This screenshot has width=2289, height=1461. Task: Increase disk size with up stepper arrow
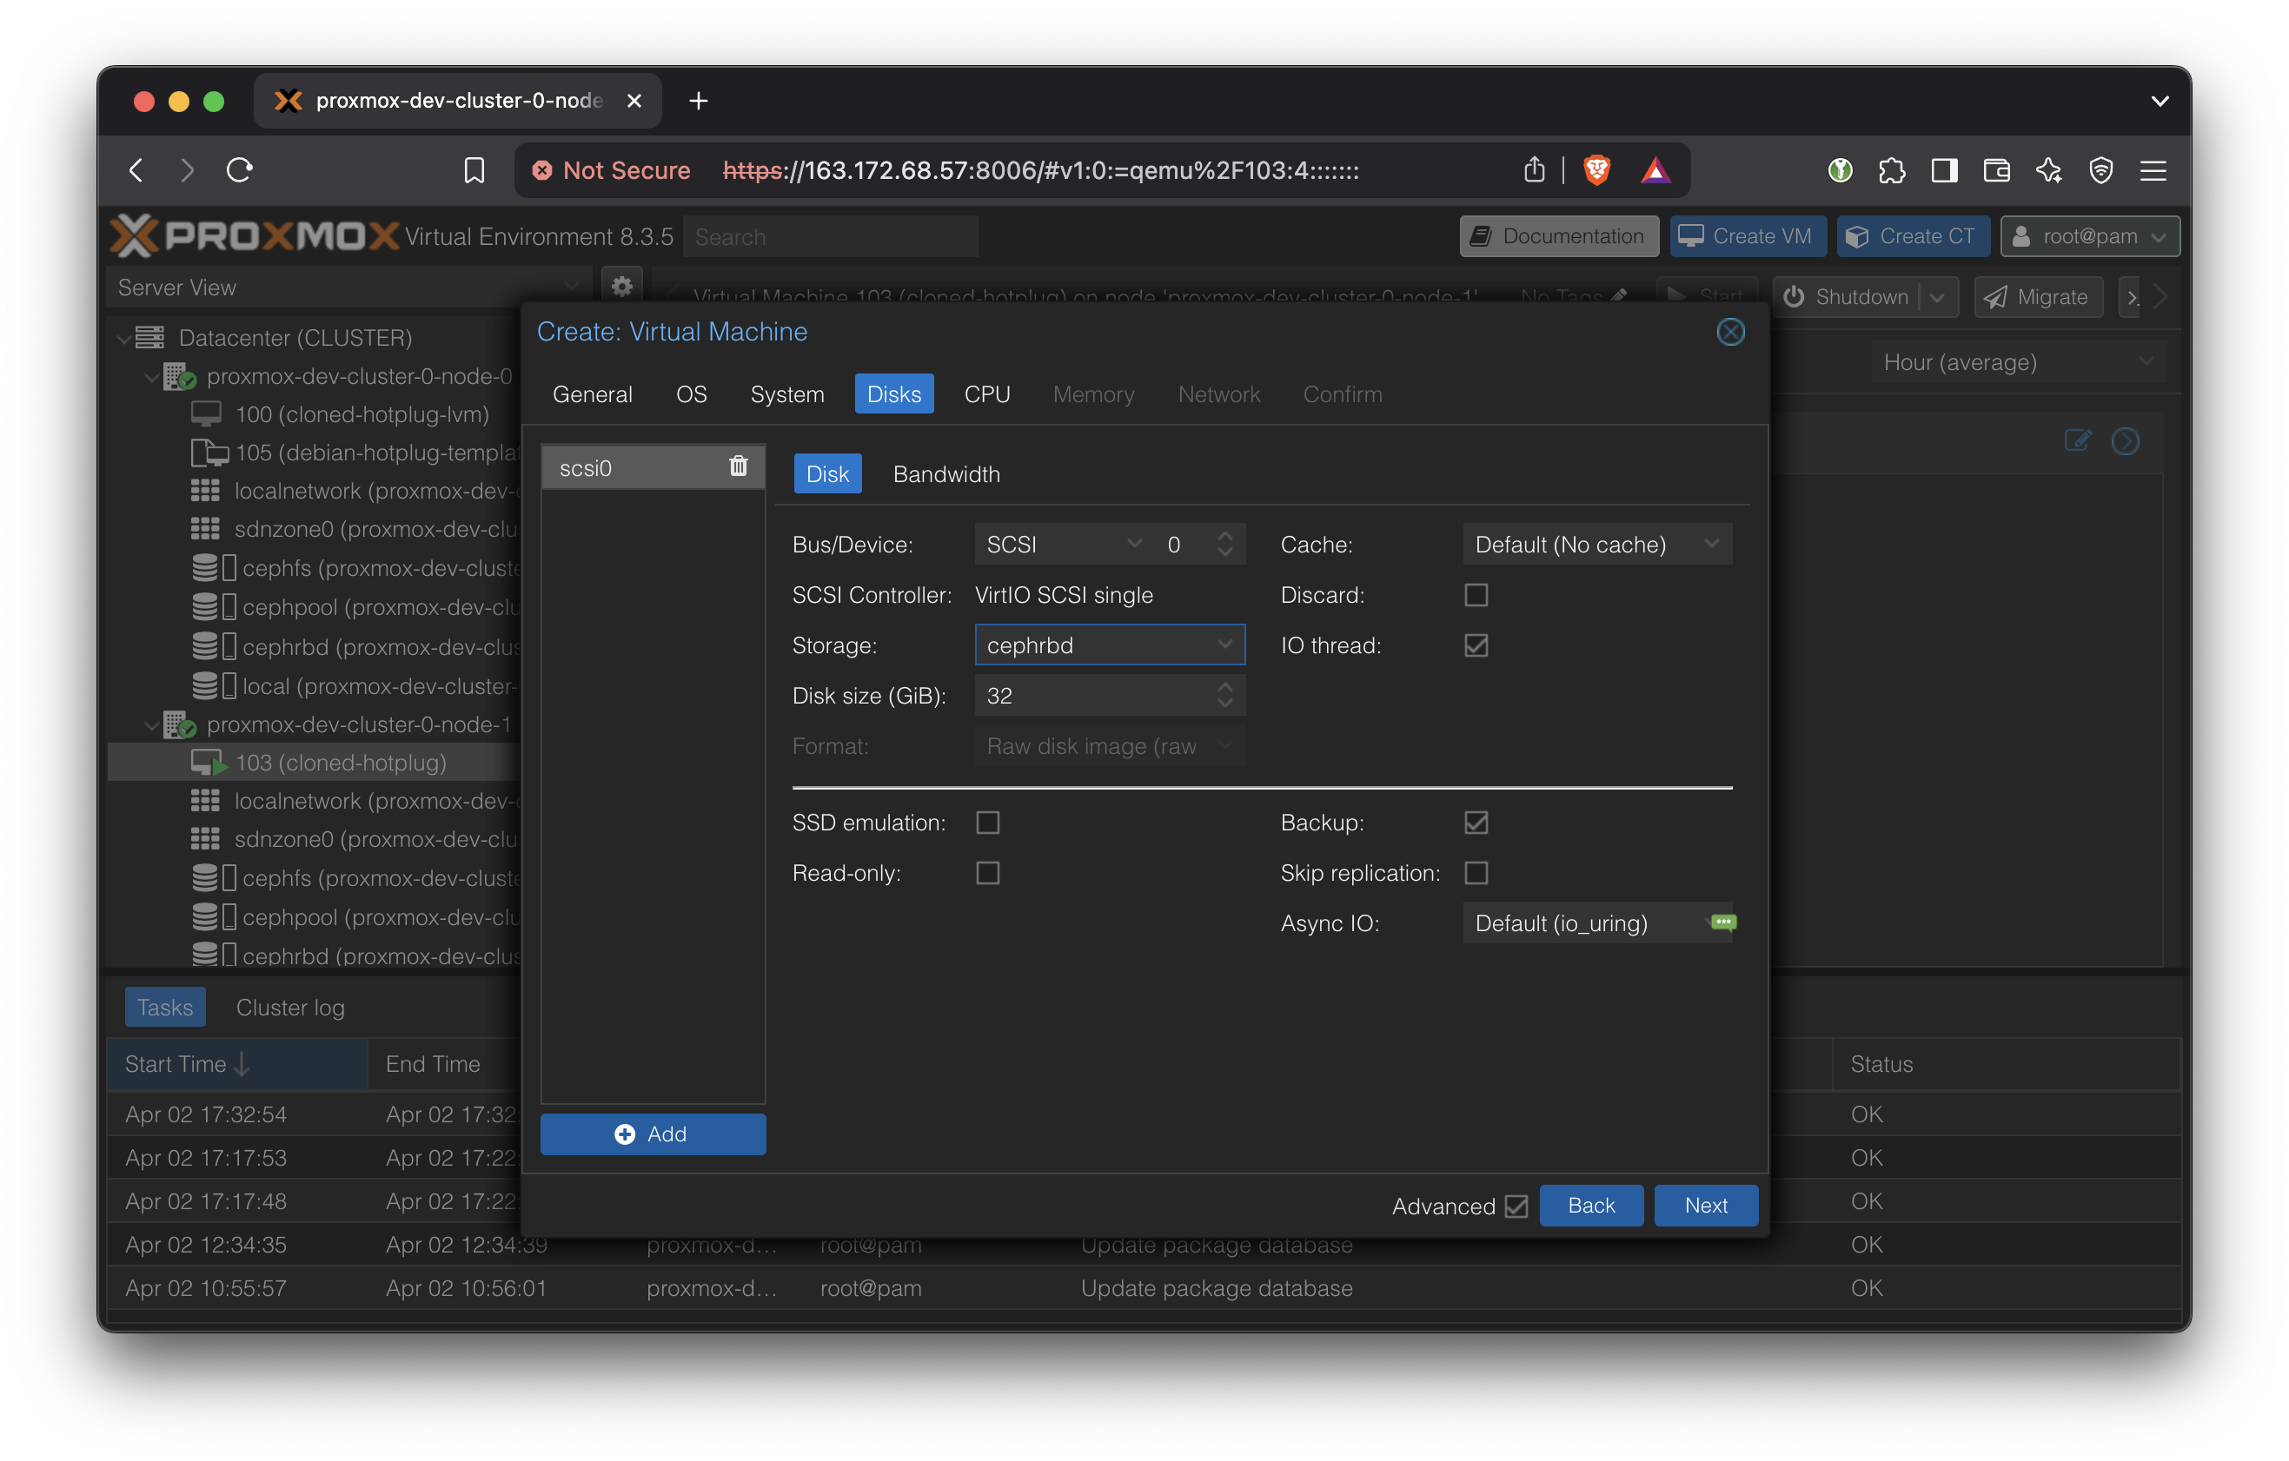[x=1224, y=687]
